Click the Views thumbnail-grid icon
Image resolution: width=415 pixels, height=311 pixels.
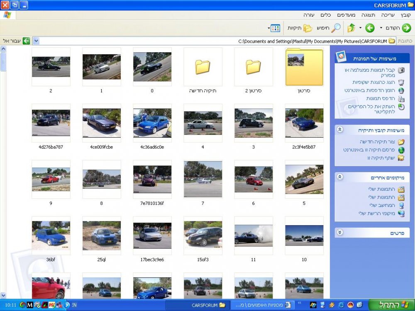click(275, 28)
